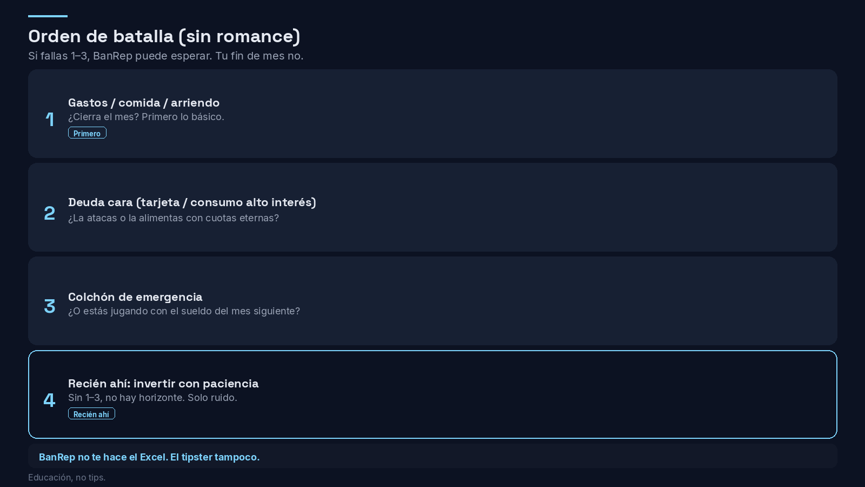Click the number 1 step indicator
The image size is (865, 487).
(49, 119)
